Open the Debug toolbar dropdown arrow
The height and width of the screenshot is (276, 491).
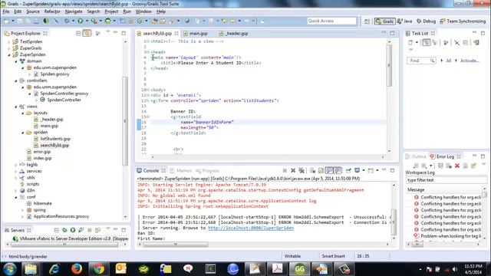tap(73, 21)
